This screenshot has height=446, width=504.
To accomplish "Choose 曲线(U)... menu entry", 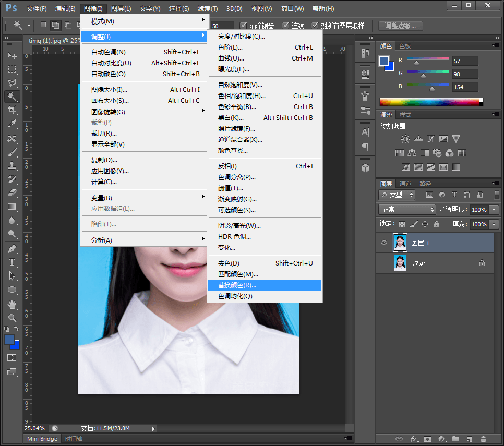I will [265, 58].
